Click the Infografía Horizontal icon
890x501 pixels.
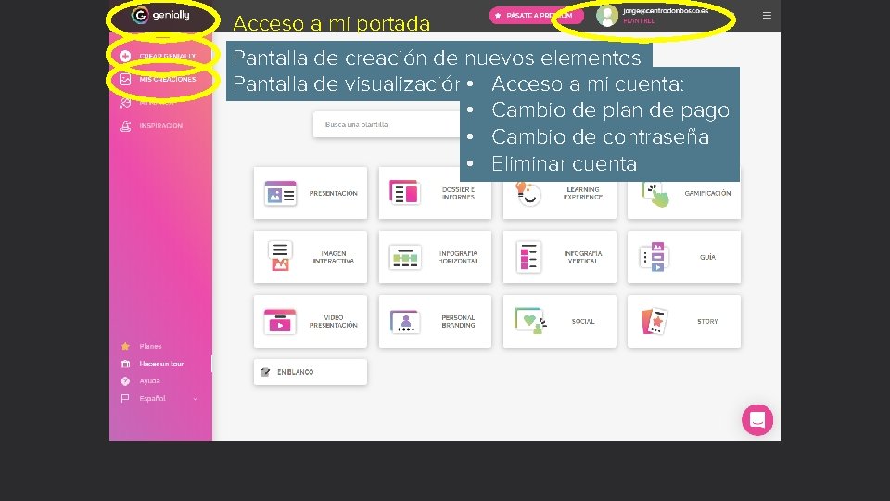click(x=405, y=257)
